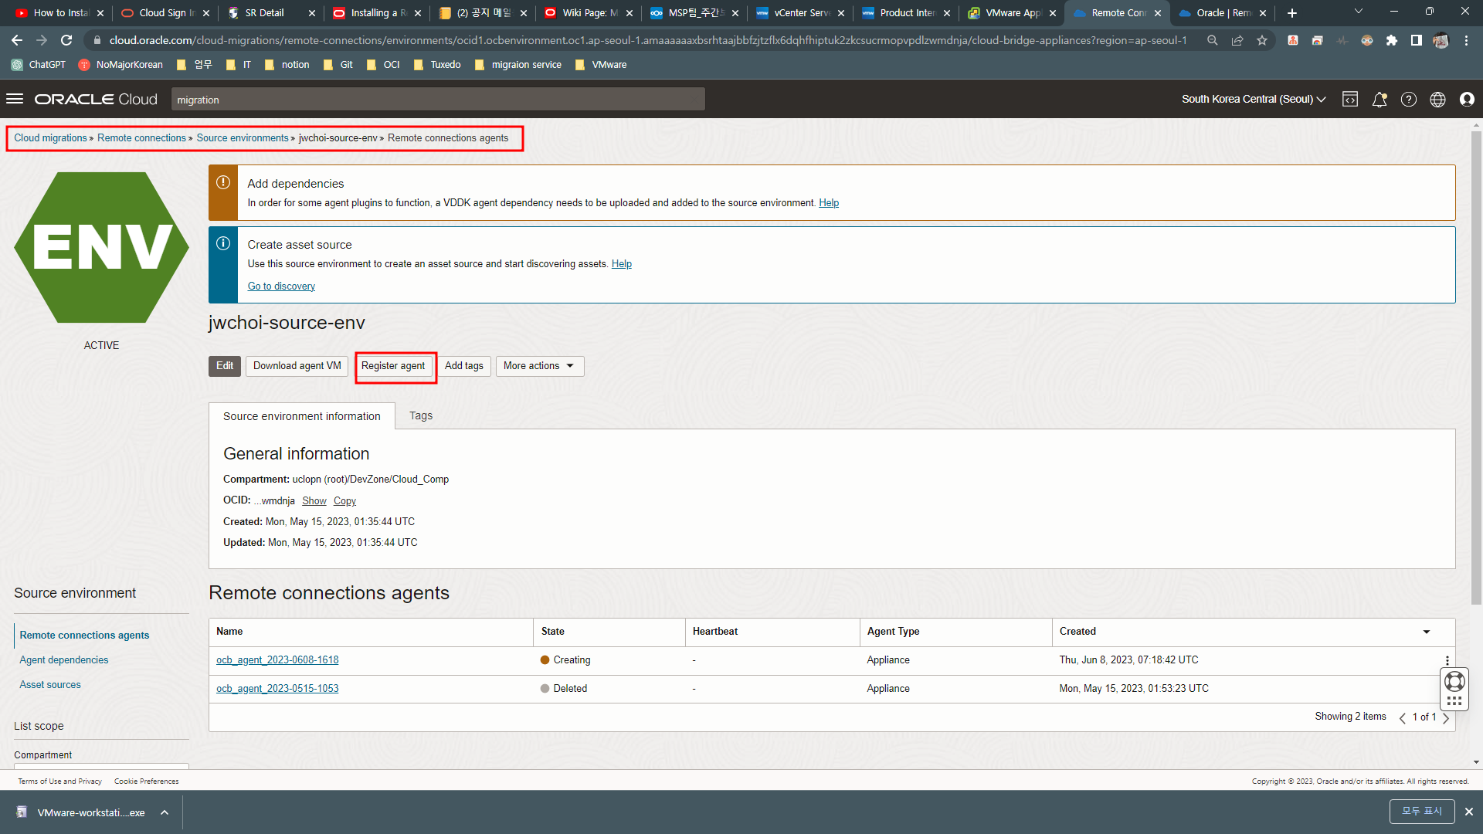Bookmark page with star icon
The width and height of the screenshot is (1483, 834).
pyautogui.click(x=1262, y=40)
